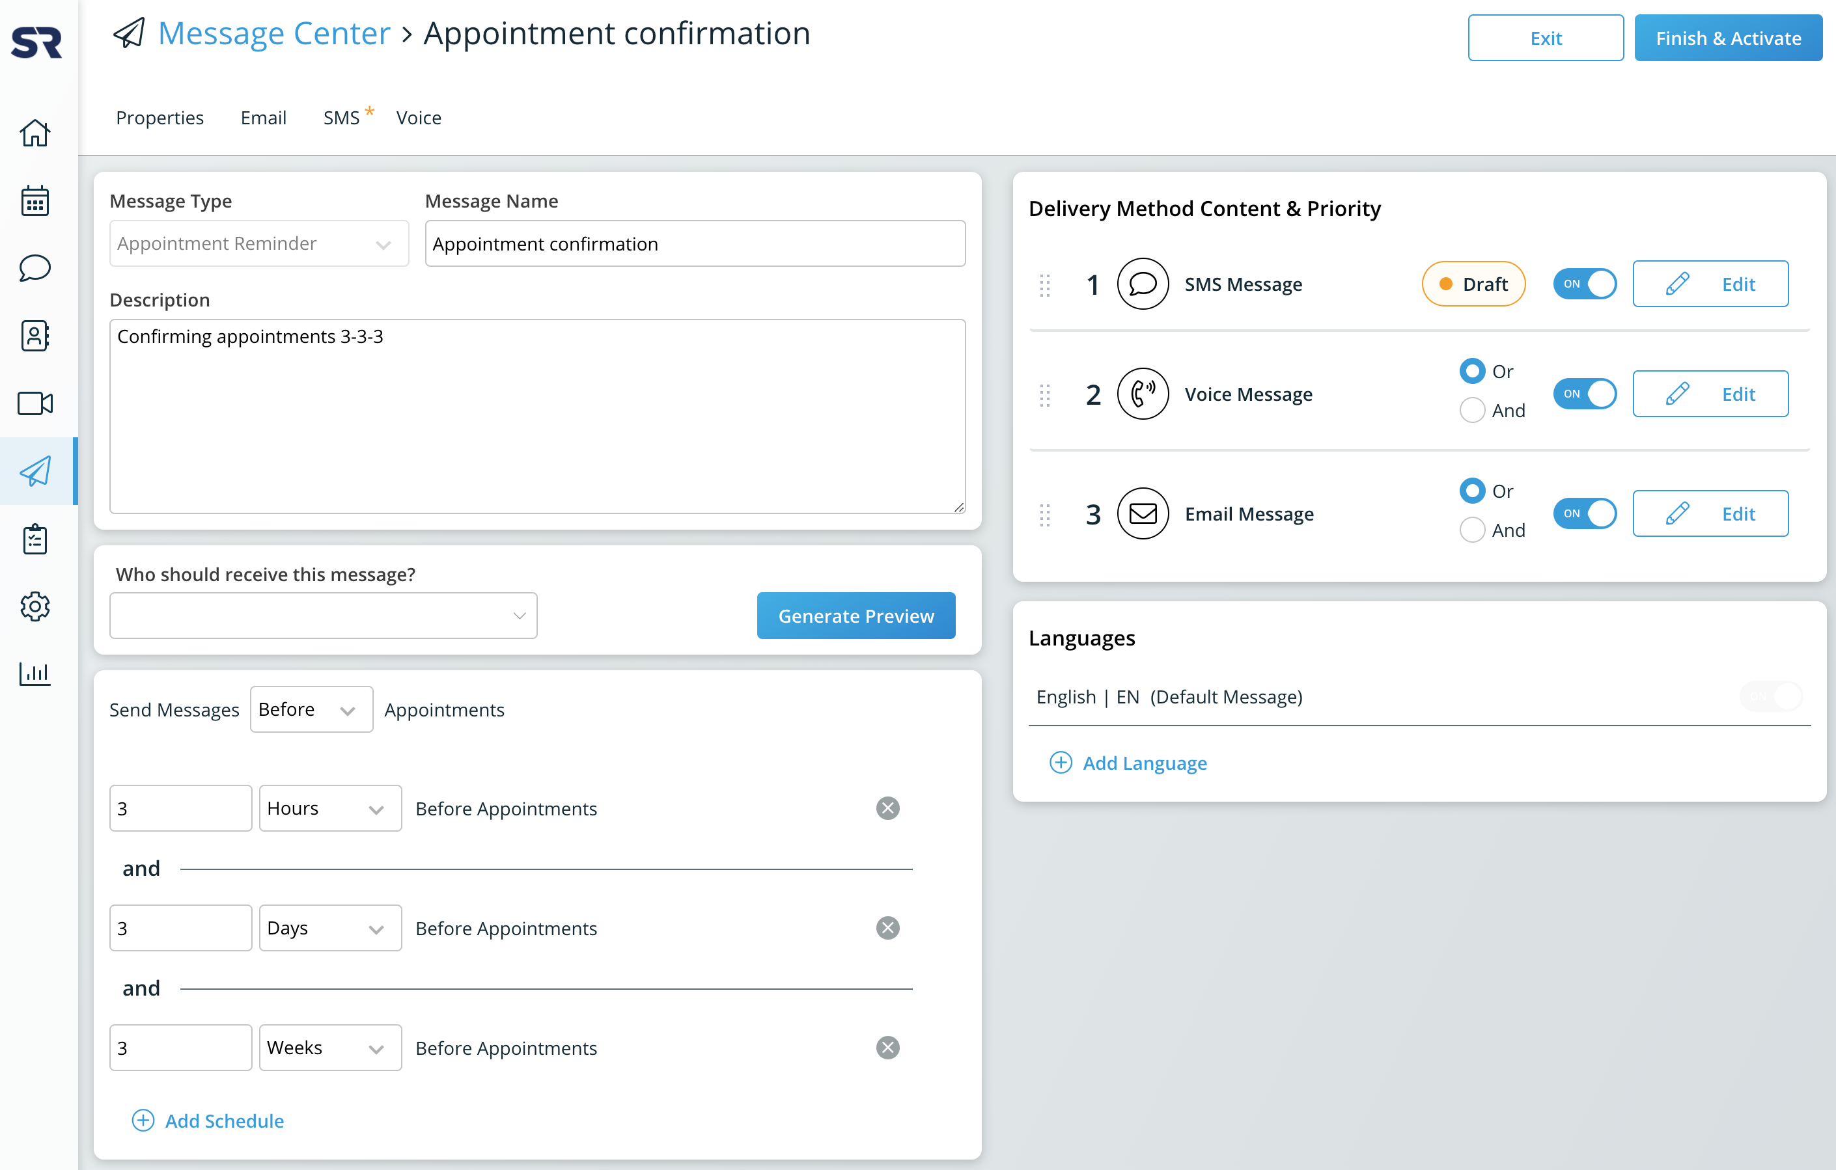Open the Video camera sidebar icon

click(35, 403)
